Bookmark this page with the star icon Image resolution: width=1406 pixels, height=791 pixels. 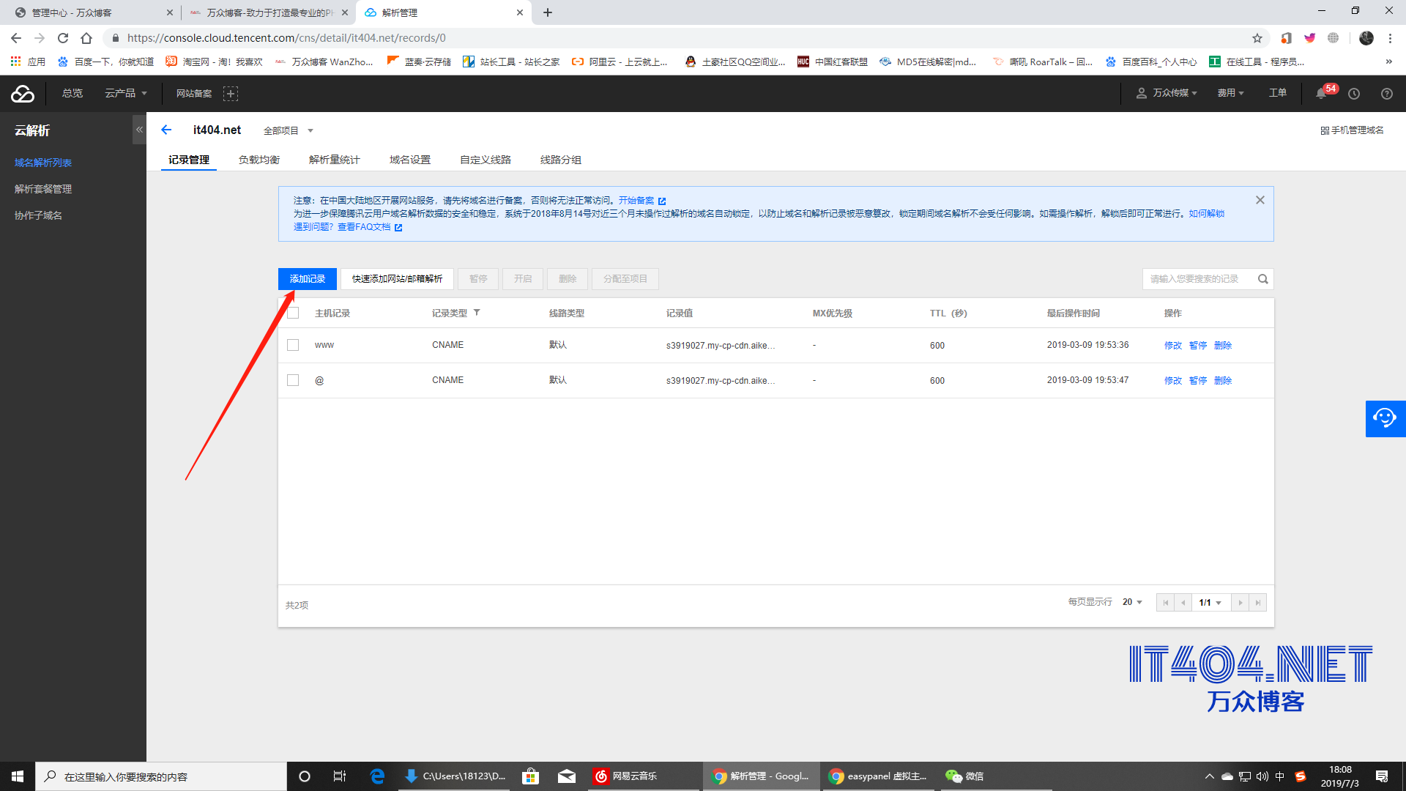click(x=1257, y=38)
